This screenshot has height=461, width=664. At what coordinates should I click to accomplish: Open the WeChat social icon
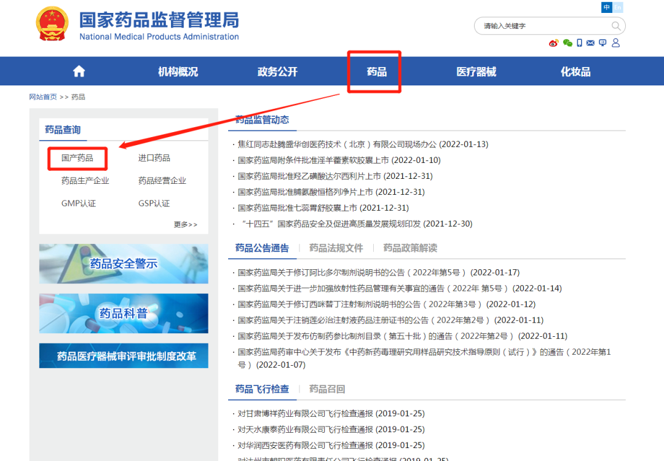567,43
